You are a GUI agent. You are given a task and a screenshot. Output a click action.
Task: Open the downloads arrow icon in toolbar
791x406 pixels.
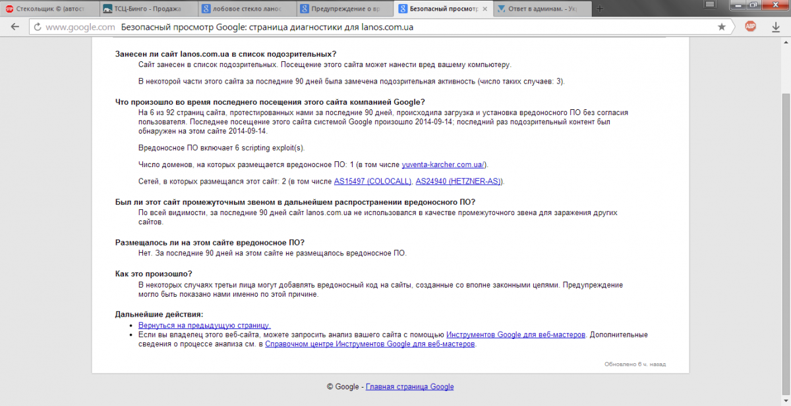(x=776, y=27)
